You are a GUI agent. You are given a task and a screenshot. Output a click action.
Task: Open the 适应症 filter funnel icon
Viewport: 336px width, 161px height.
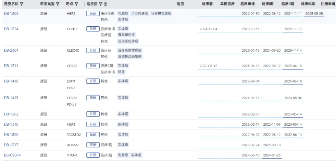click(x=100, y=4)
